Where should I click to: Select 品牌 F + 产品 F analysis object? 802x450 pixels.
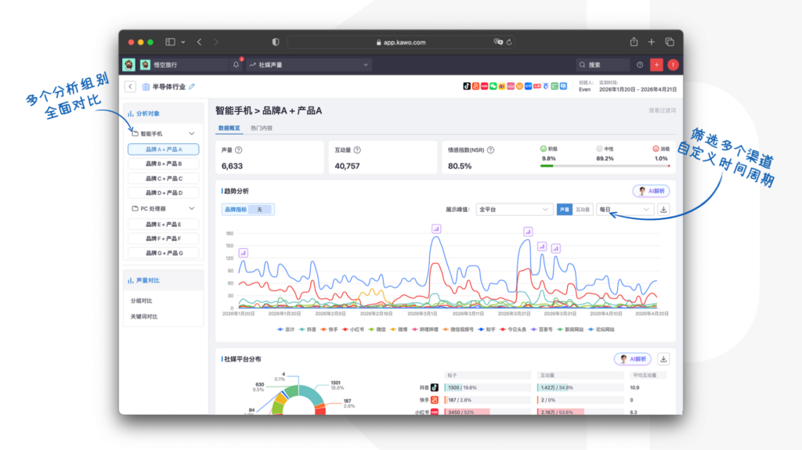(164, 238)
